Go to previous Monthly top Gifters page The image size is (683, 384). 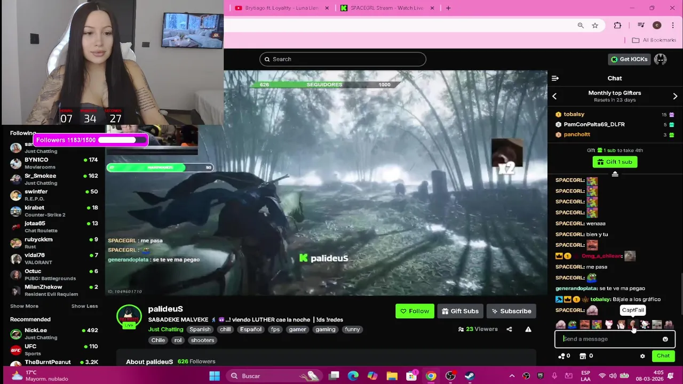pyautogui.click(x=554, y=97)
